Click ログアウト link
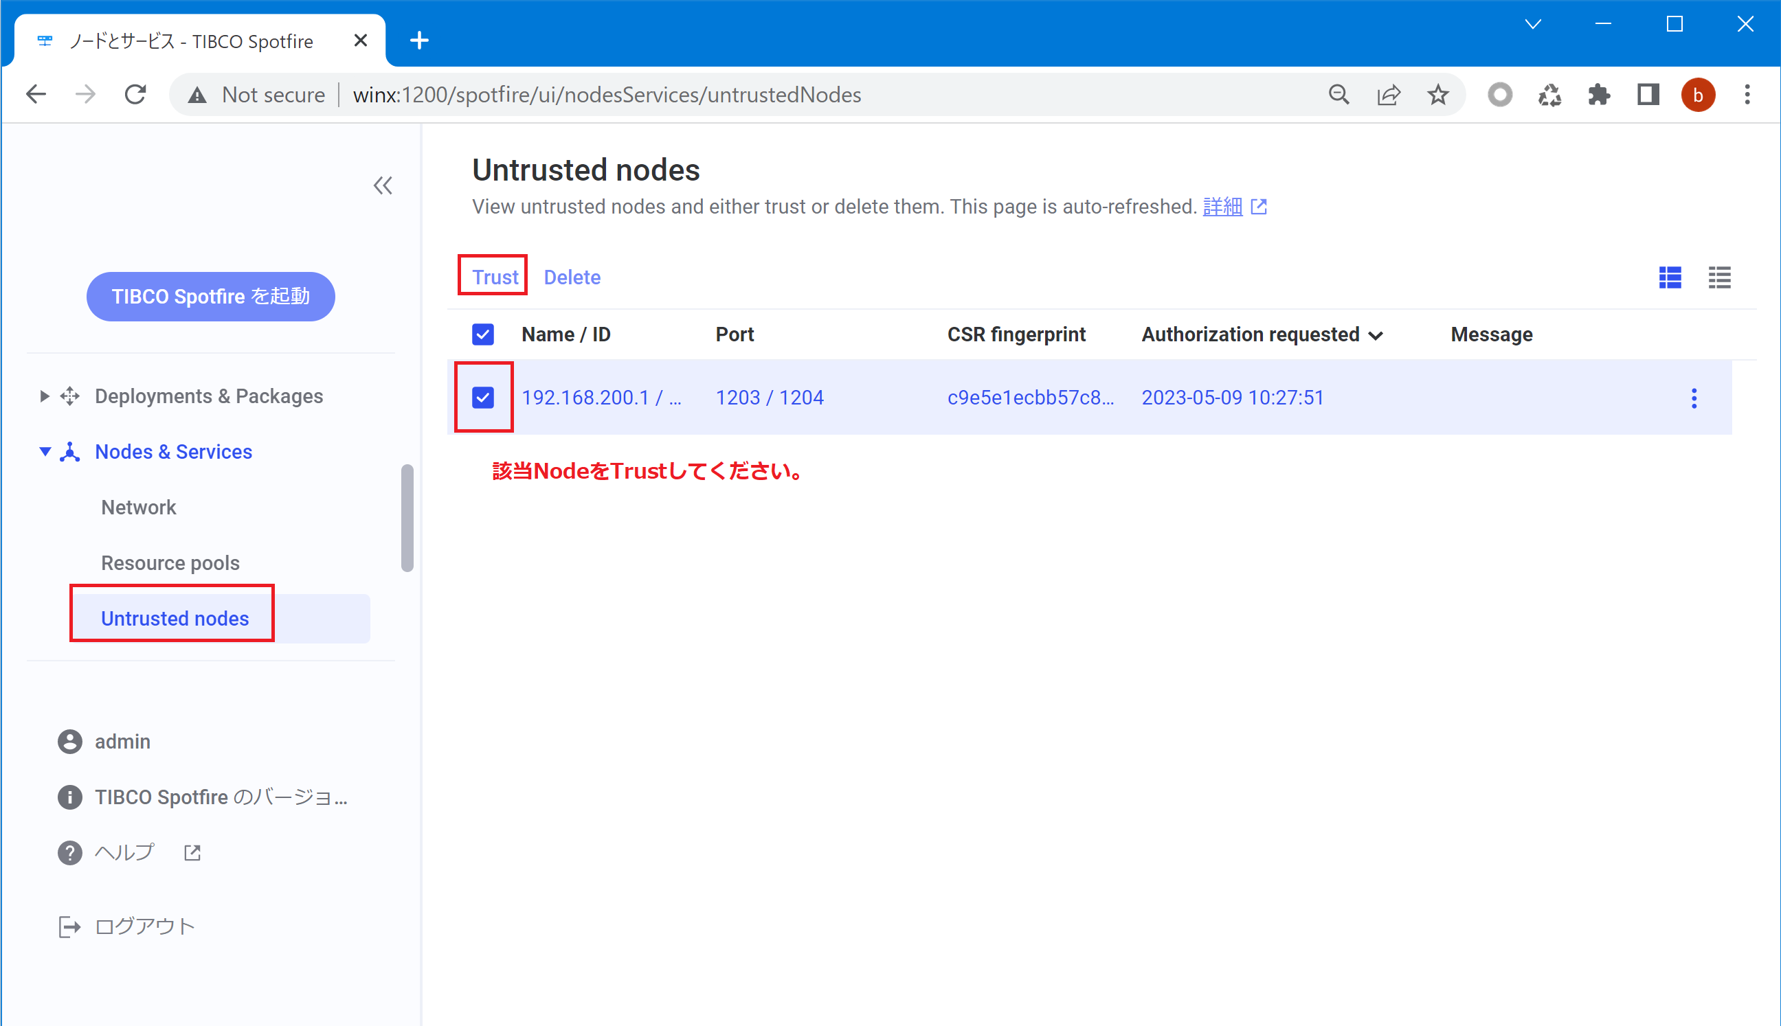 144,926
